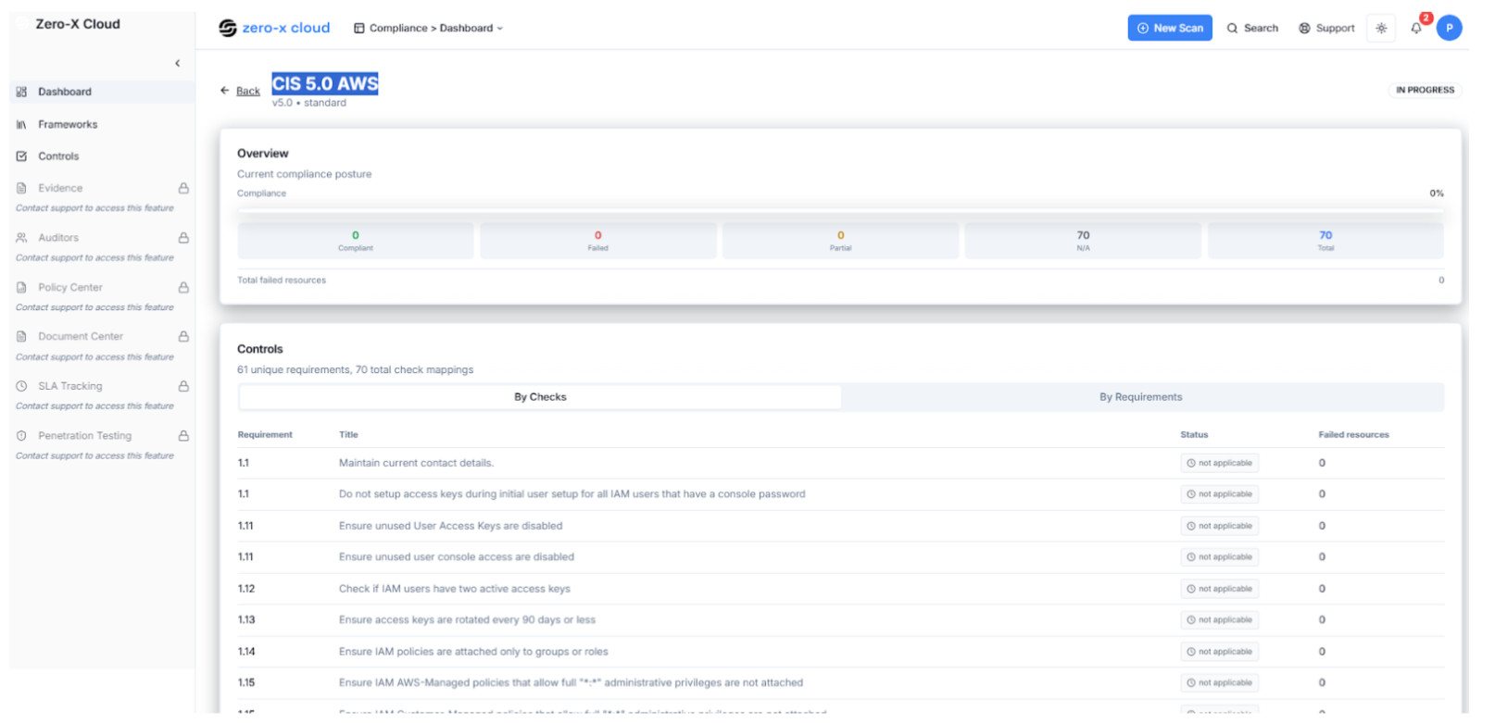This screenshot has height=723, width=1495.
Task: Click not applicable badge in row 1.12
Action: coord(1219,589)
